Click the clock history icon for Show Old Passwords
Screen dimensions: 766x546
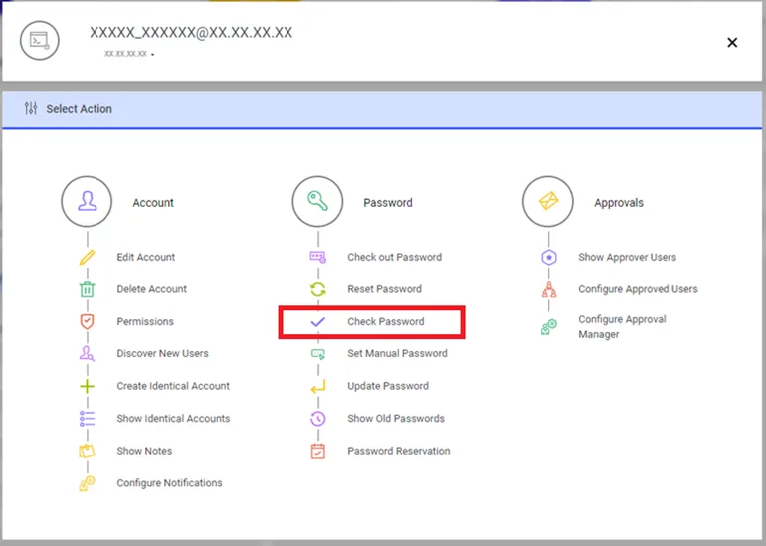[x=318, y=418]
